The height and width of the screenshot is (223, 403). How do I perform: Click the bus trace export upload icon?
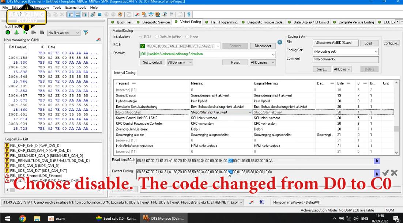[x=16, y=33]
